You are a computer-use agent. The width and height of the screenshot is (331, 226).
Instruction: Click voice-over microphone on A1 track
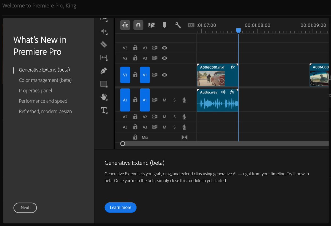(184, 100)
